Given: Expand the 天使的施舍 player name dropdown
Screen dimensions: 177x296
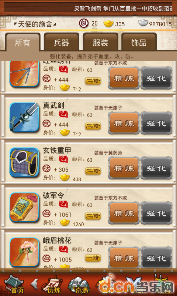Looking at the screenshot, I should [35, 24].
